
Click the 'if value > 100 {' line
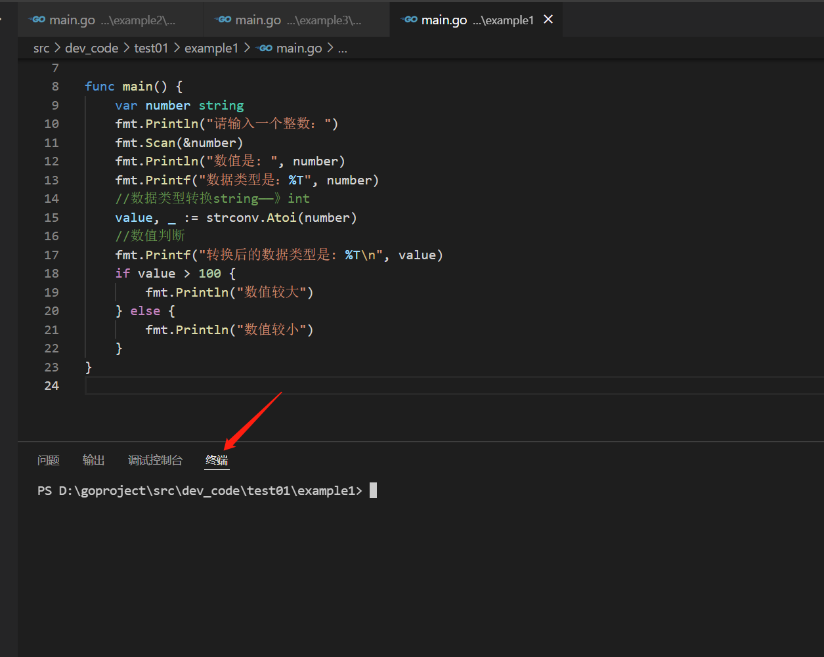175,274
